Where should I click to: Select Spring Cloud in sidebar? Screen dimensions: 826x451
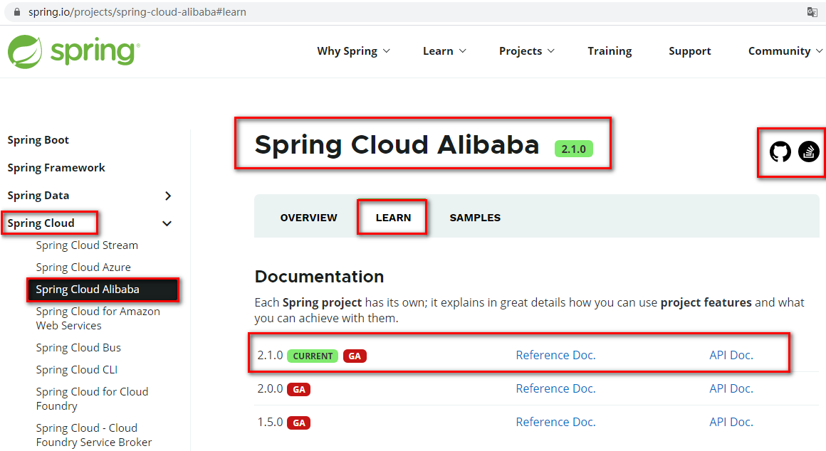(x=41, y=223)
